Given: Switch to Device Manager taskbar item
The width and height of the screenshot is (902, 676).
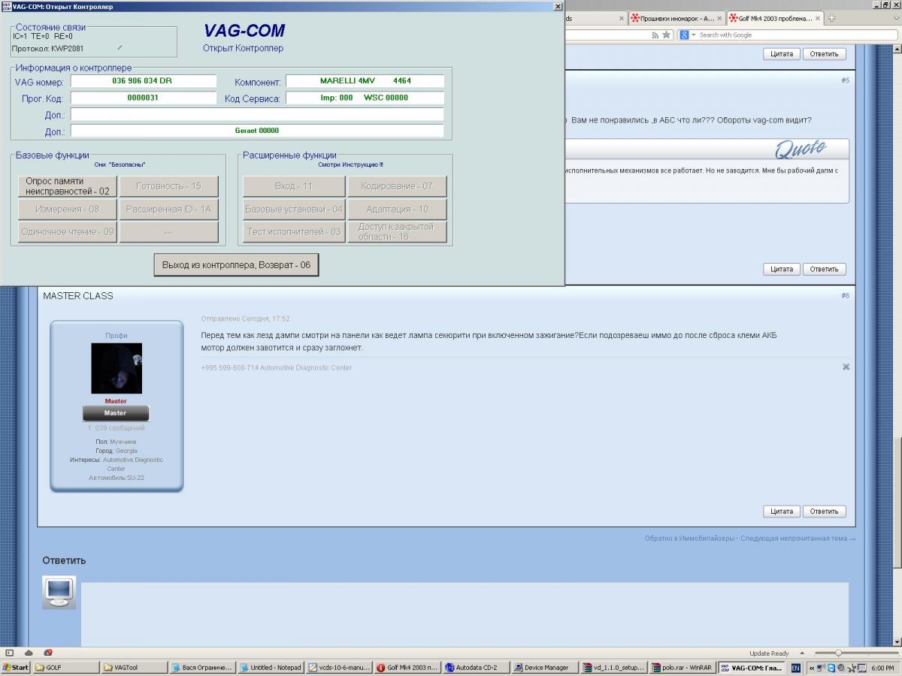Looking at the screenshot, I should 545,668.
